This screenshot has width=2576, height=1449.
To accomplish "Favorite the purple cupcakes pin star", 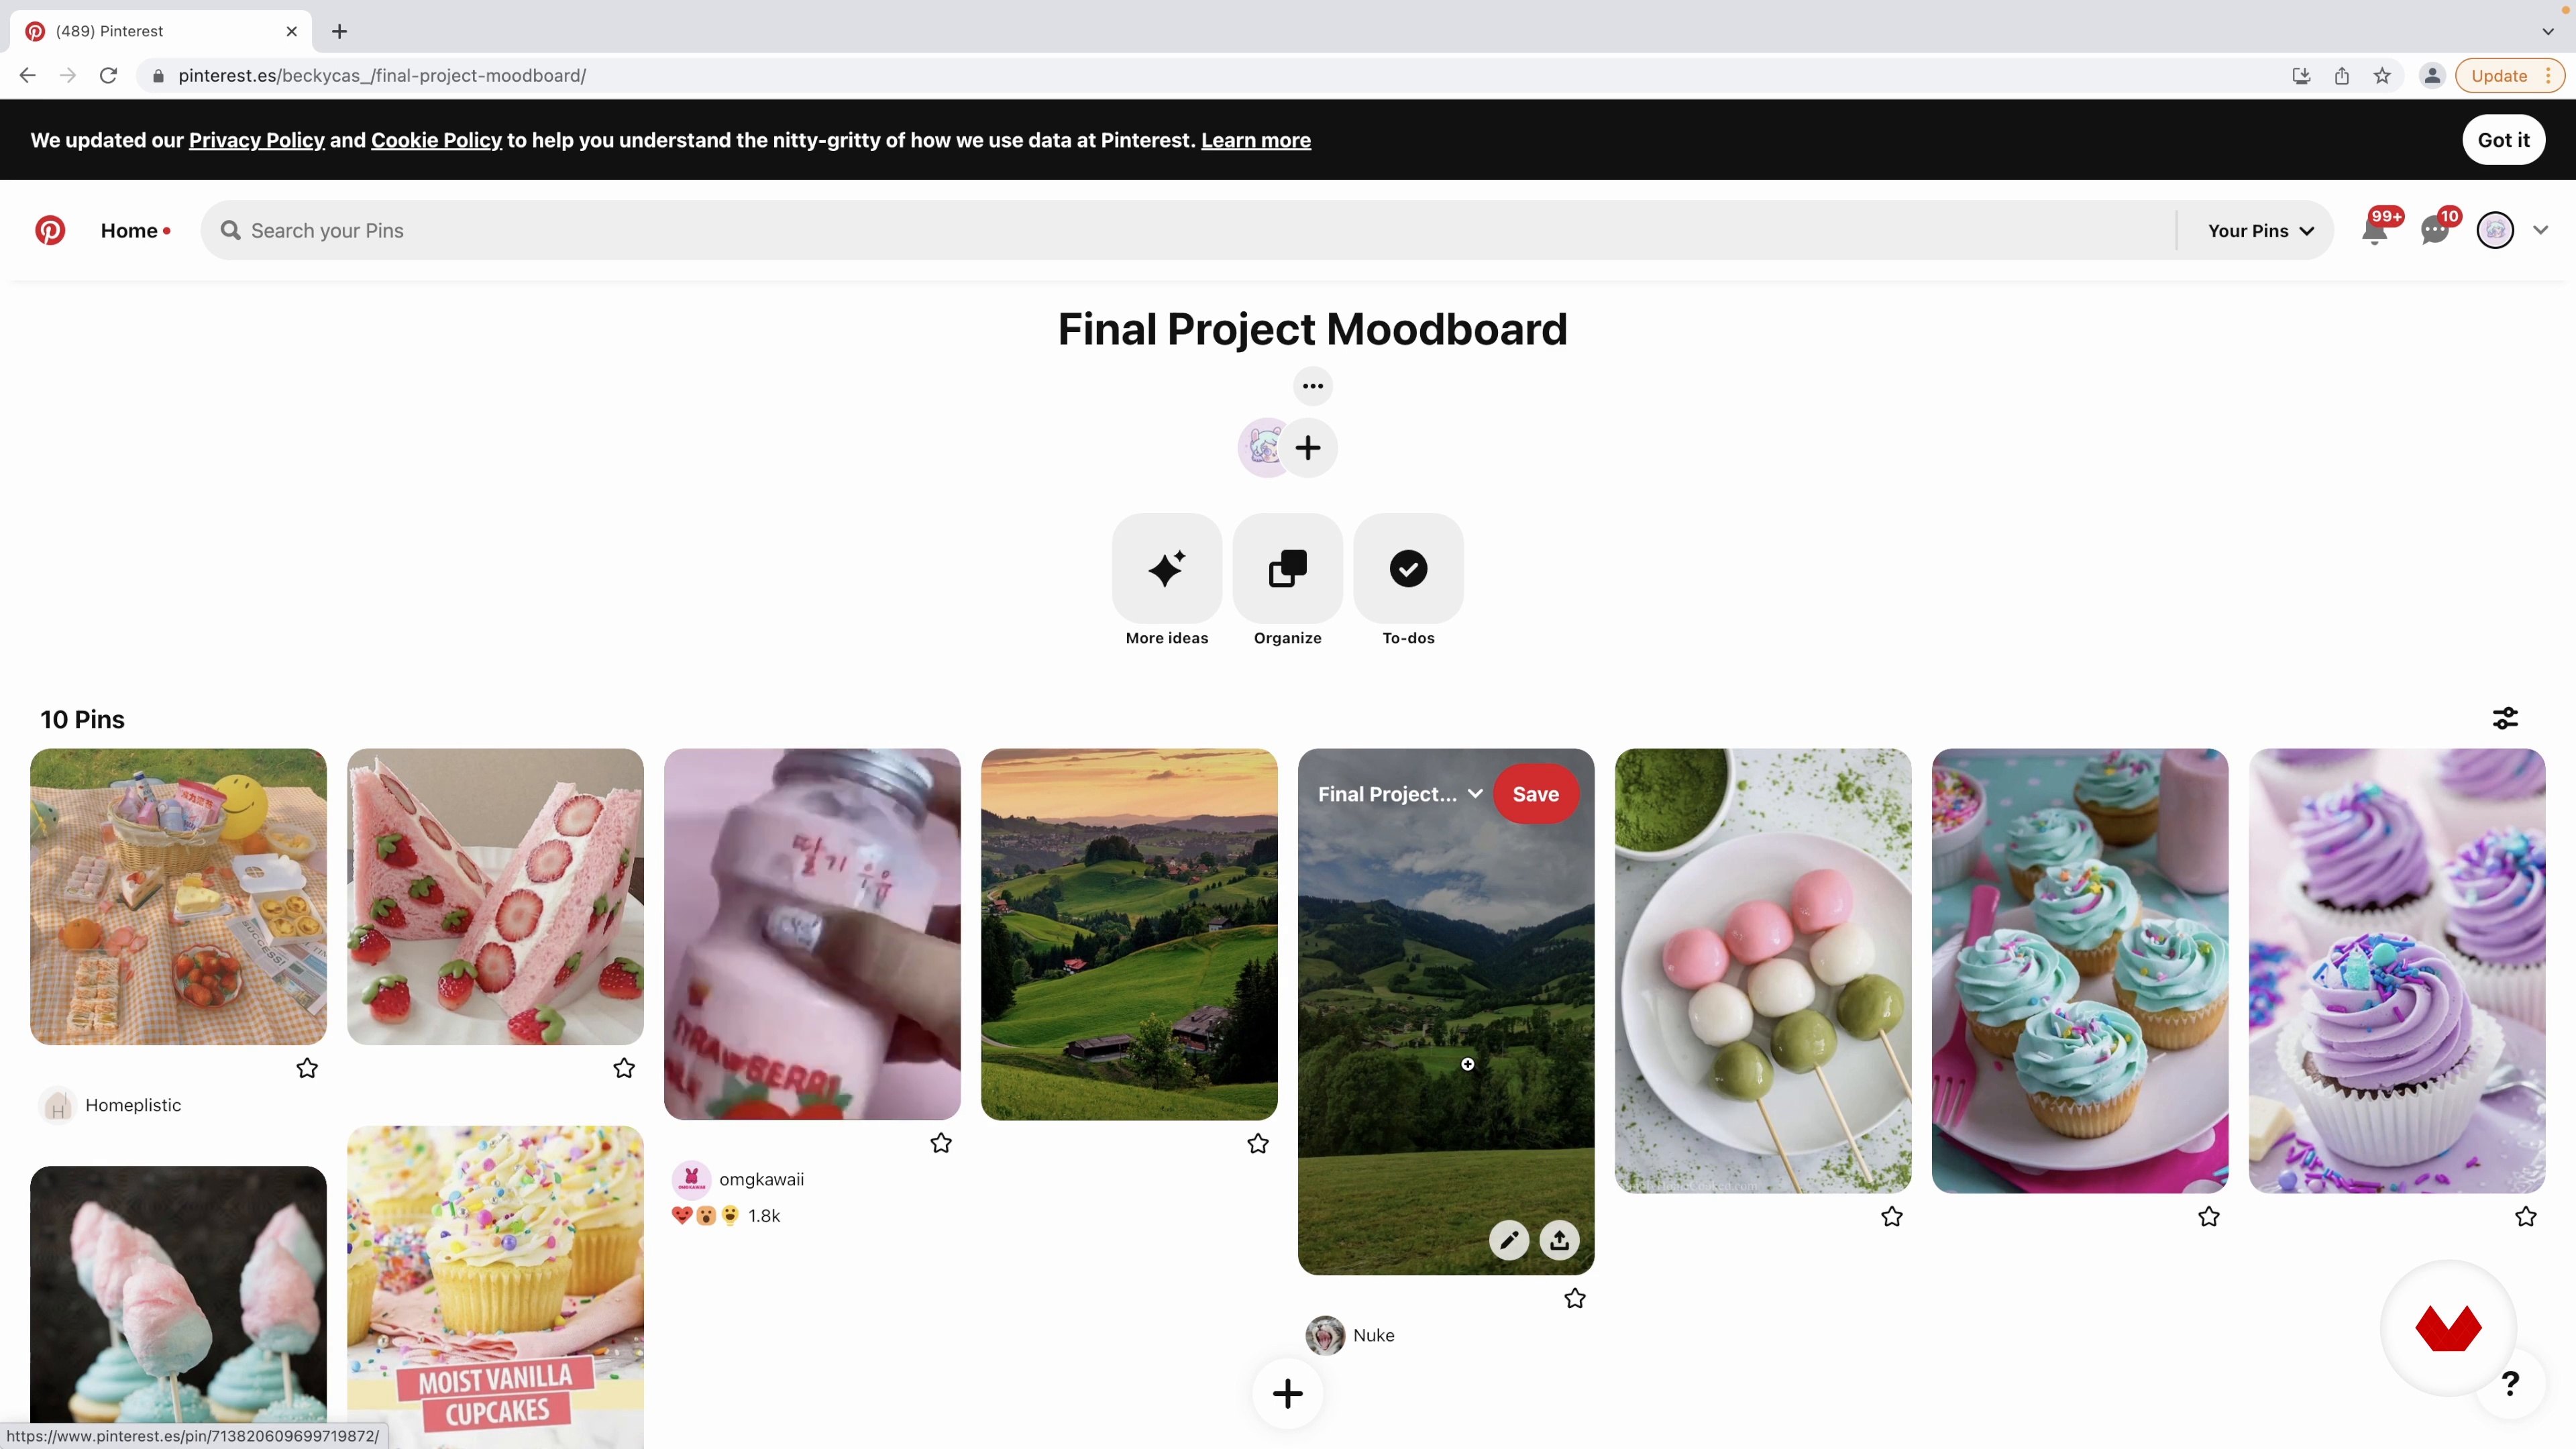I will (x=2526, y=1216).
